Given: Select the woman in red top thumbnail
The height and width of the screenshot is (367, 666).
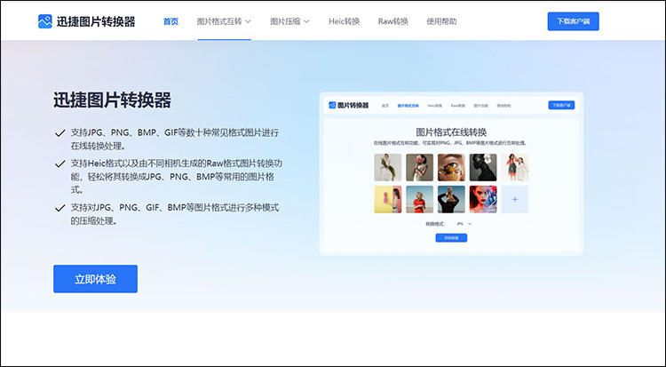Looking at the screenshot, I should point(420,199).
